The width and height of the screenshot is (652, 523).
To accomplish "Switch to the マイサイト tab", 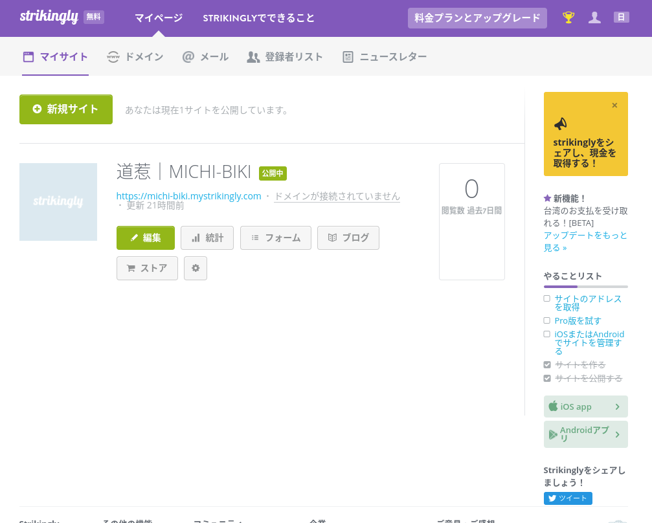I will [55, 57].
